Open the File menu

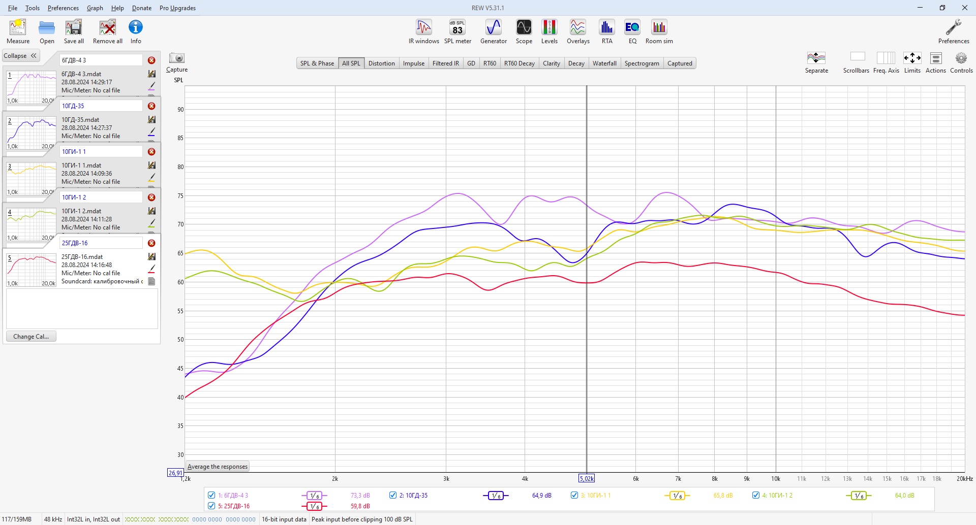tap(13, 8)
